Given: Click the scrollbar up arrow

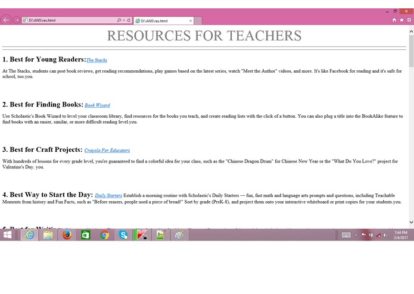Looking at the screenshot, I should tap(412, 32).
